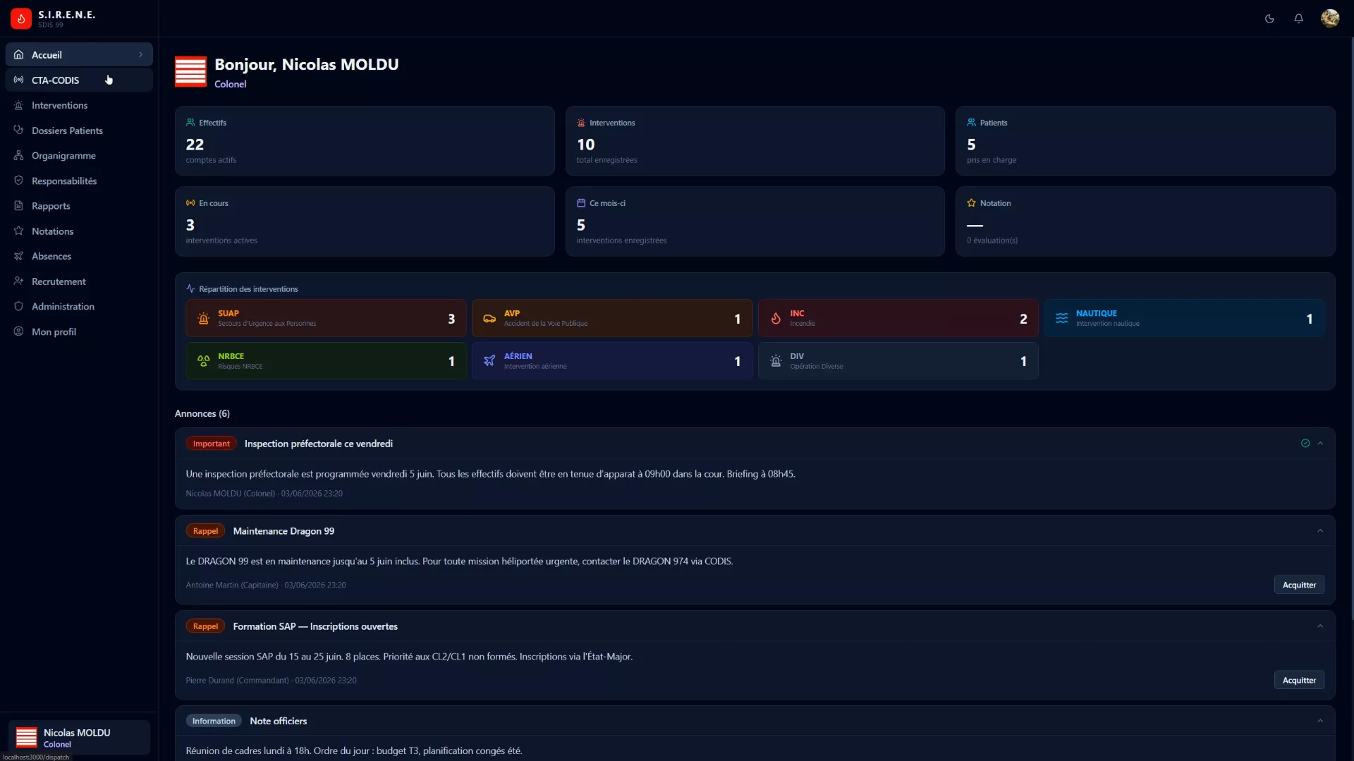Click the Notations star icon

coord(19,231)
